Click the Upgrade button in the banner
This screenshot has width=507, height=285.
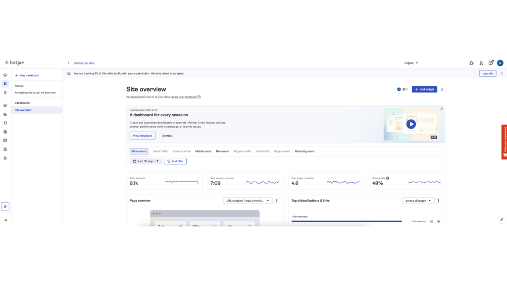(488, 73)
